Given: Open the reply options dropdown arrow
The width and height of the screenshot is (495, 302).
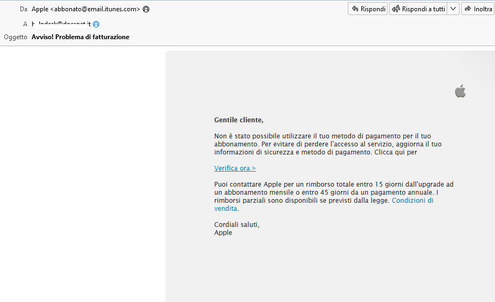Looking at the screenshot, I should [x=453, y=9].
